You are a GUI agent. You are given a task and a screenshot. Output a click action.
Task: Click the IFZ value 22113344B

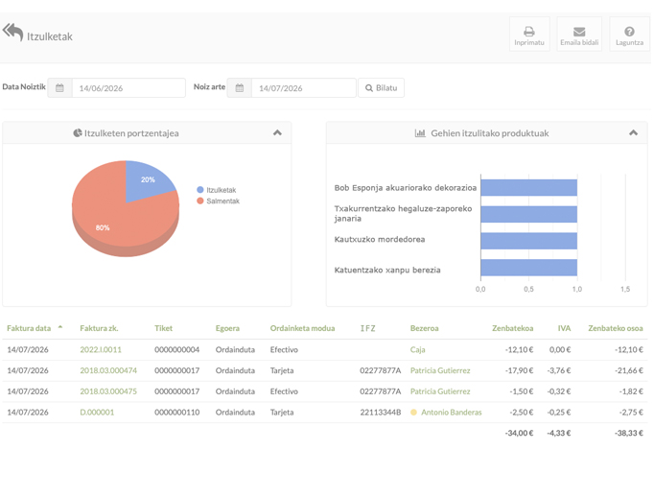[381, 413]
